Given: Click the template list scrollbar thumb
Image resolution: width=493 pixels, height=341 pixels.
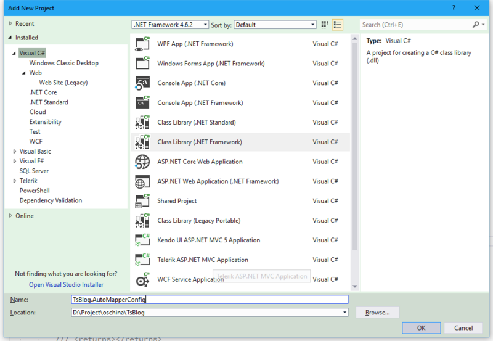Looking at the screenshot, I should [355, 146].
